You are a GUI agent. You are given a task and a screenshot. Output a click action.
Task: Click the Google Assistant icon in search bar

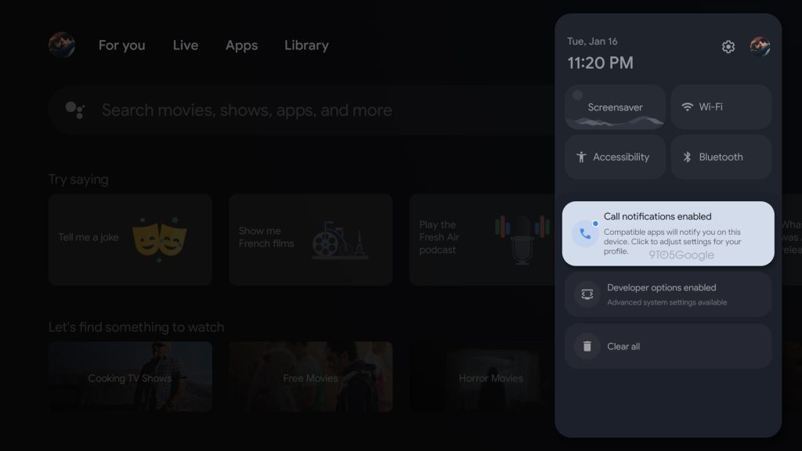click(x=74, y=110)
